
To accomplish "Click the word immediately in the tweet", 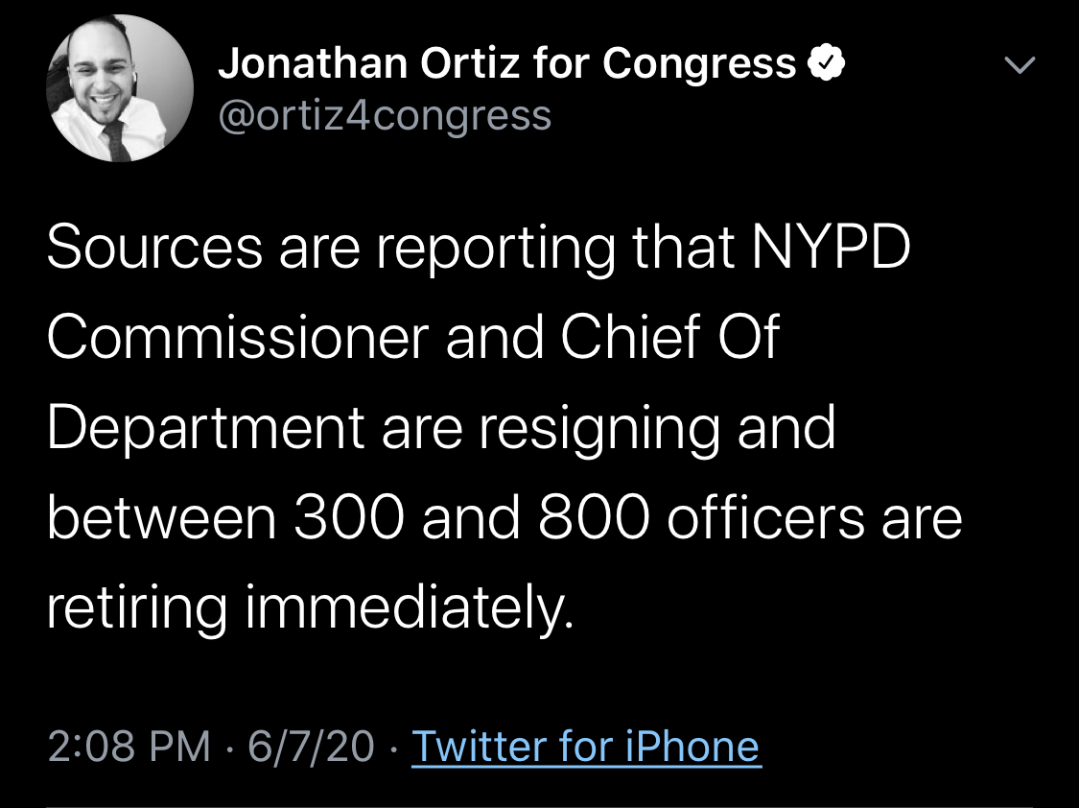I will pyautogui.click(x=409, y=608).
